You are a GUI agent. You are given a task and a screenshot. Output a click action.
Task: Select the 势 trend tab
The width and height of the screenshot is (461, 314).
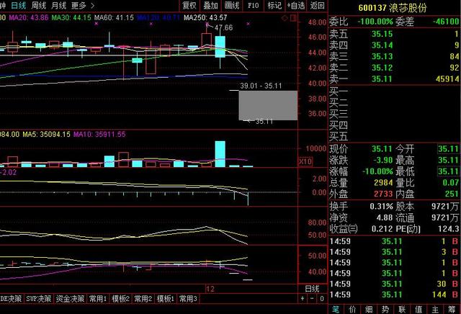[x=385, y=309]
